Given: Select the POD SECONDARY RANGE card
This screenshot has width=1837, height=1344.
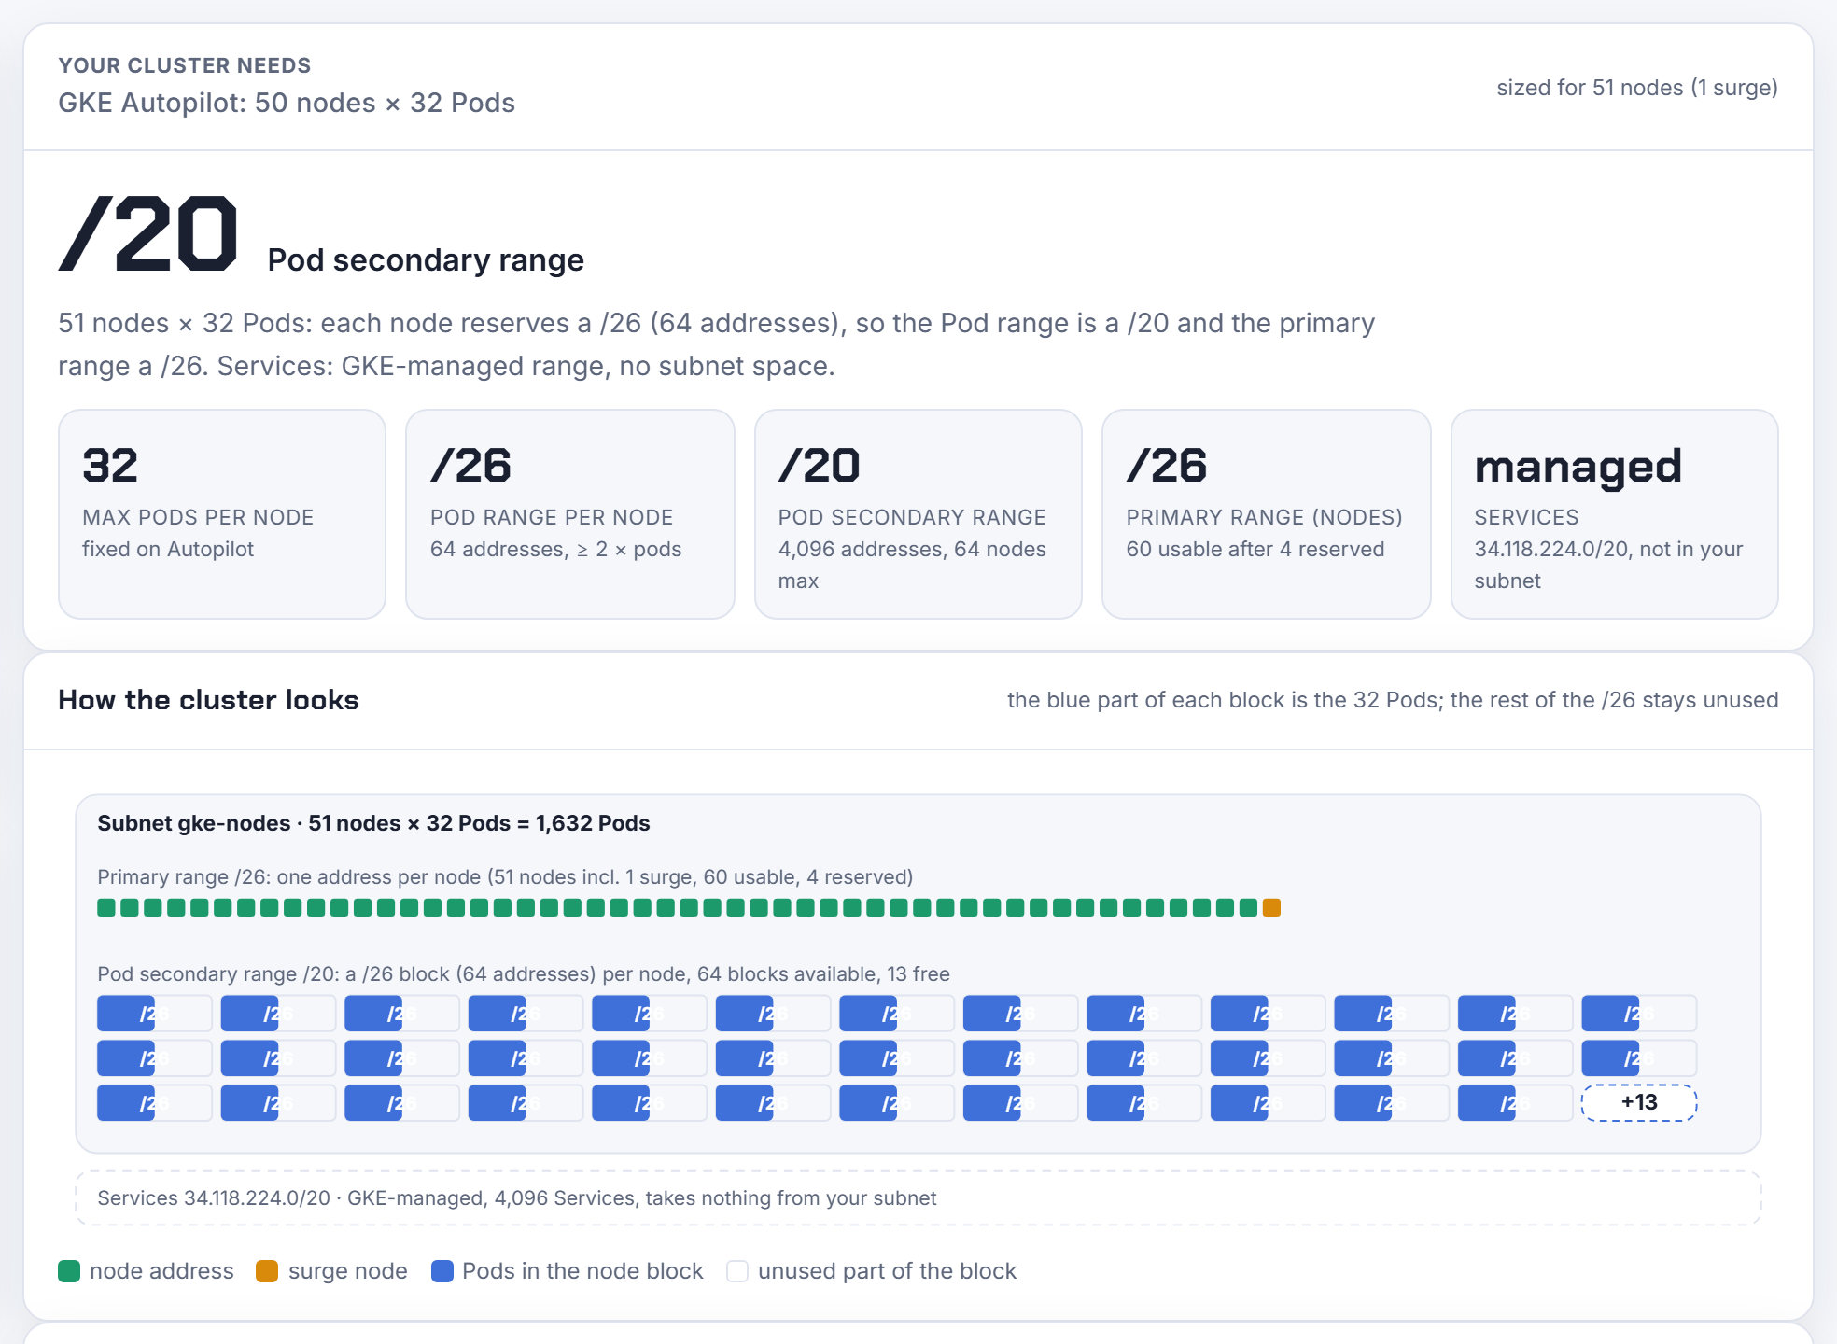Looking at the screenshot, I should pyautogui.click(x=918, y=514).
